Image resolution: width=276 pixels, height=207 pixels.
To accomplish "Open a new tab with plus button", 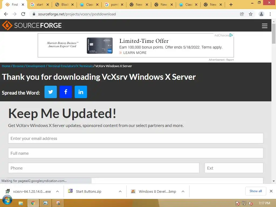I will point(231,5).
